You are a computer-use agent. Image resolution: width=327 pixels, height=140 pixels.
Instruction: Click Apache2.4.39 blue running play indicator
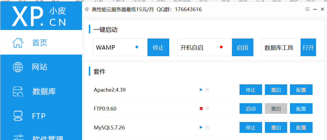[201, 90]
